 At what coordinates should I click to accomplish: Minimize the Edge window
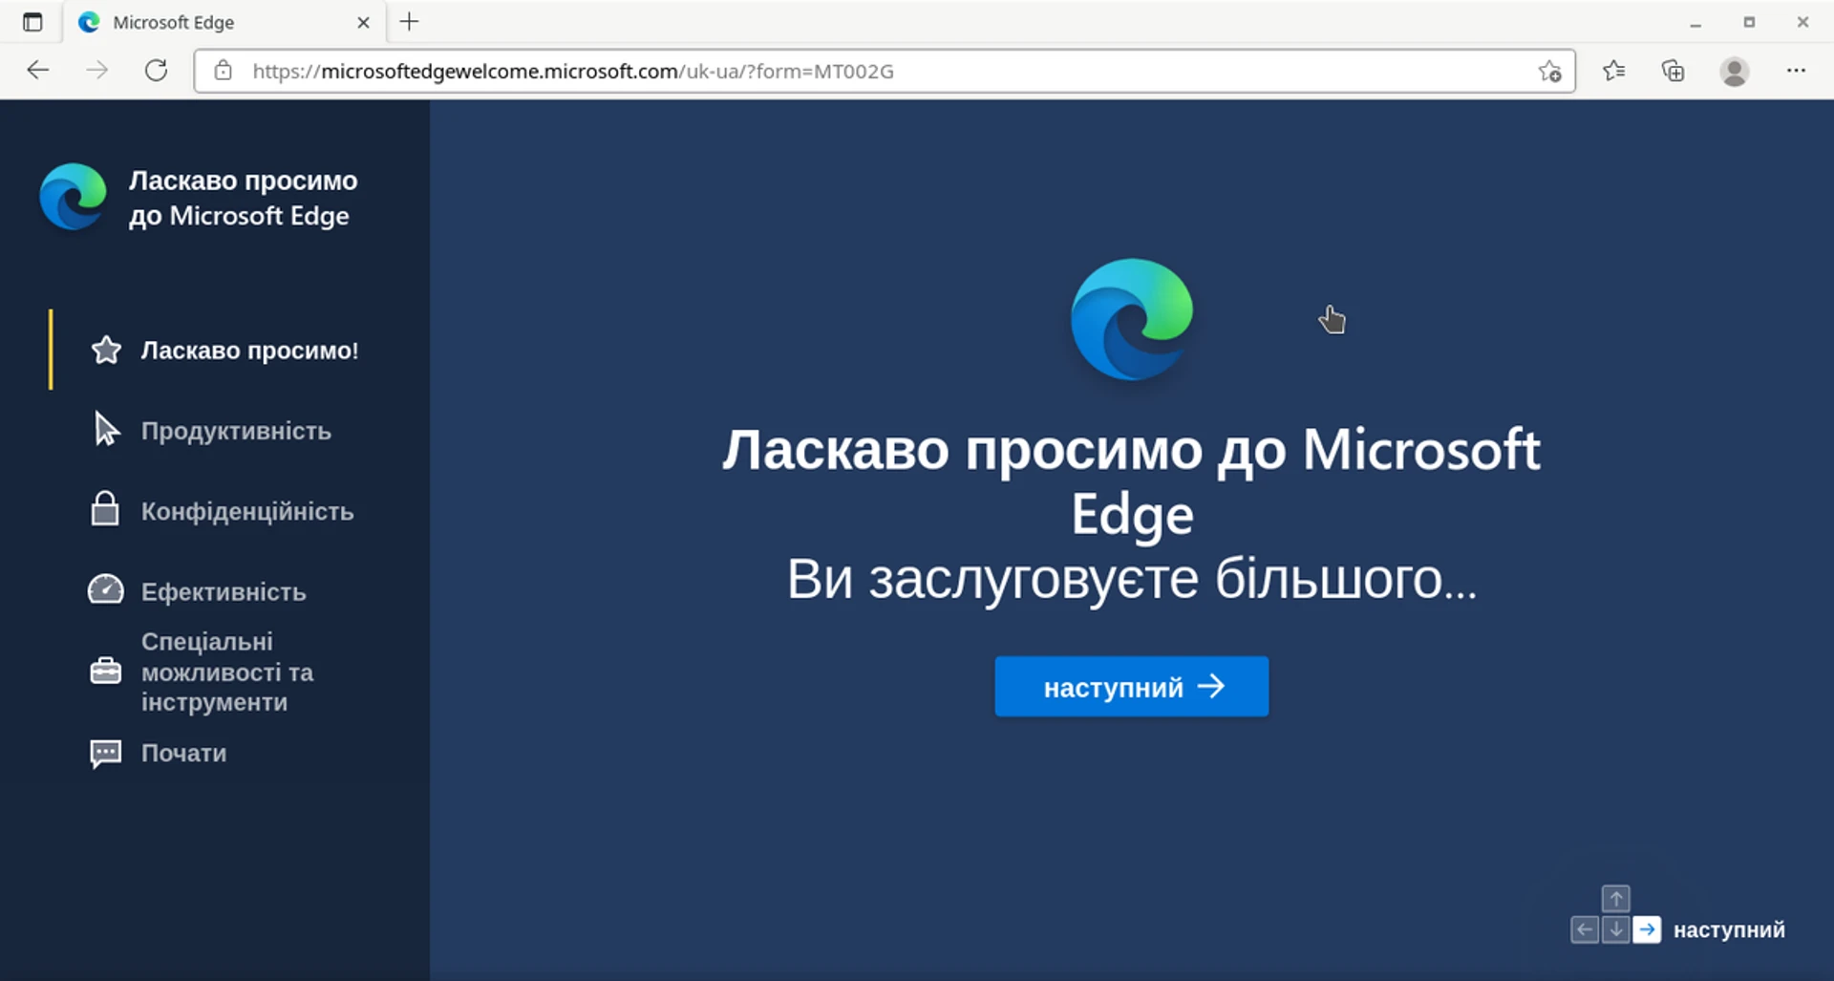1695,23
